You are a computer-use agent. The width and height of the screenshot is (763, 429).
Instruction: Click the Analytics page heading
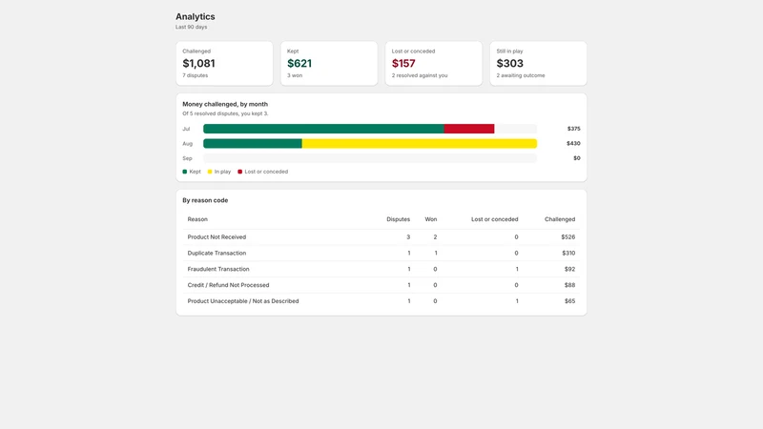tap(196, 16)
